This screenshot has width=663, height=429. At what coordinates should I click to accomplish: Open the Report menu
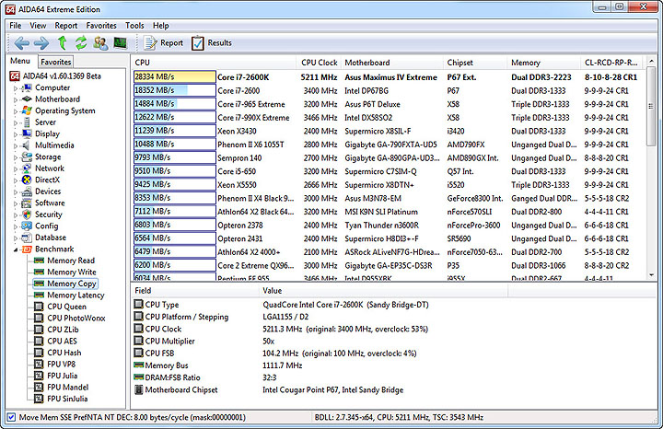[66, 26]
